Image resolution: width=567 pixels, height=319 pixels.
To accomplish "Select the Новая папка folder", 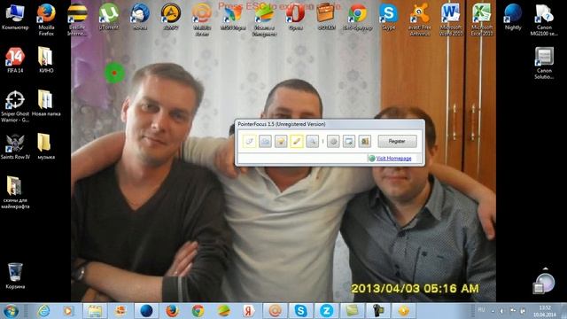I will click(x=46, y=104).
